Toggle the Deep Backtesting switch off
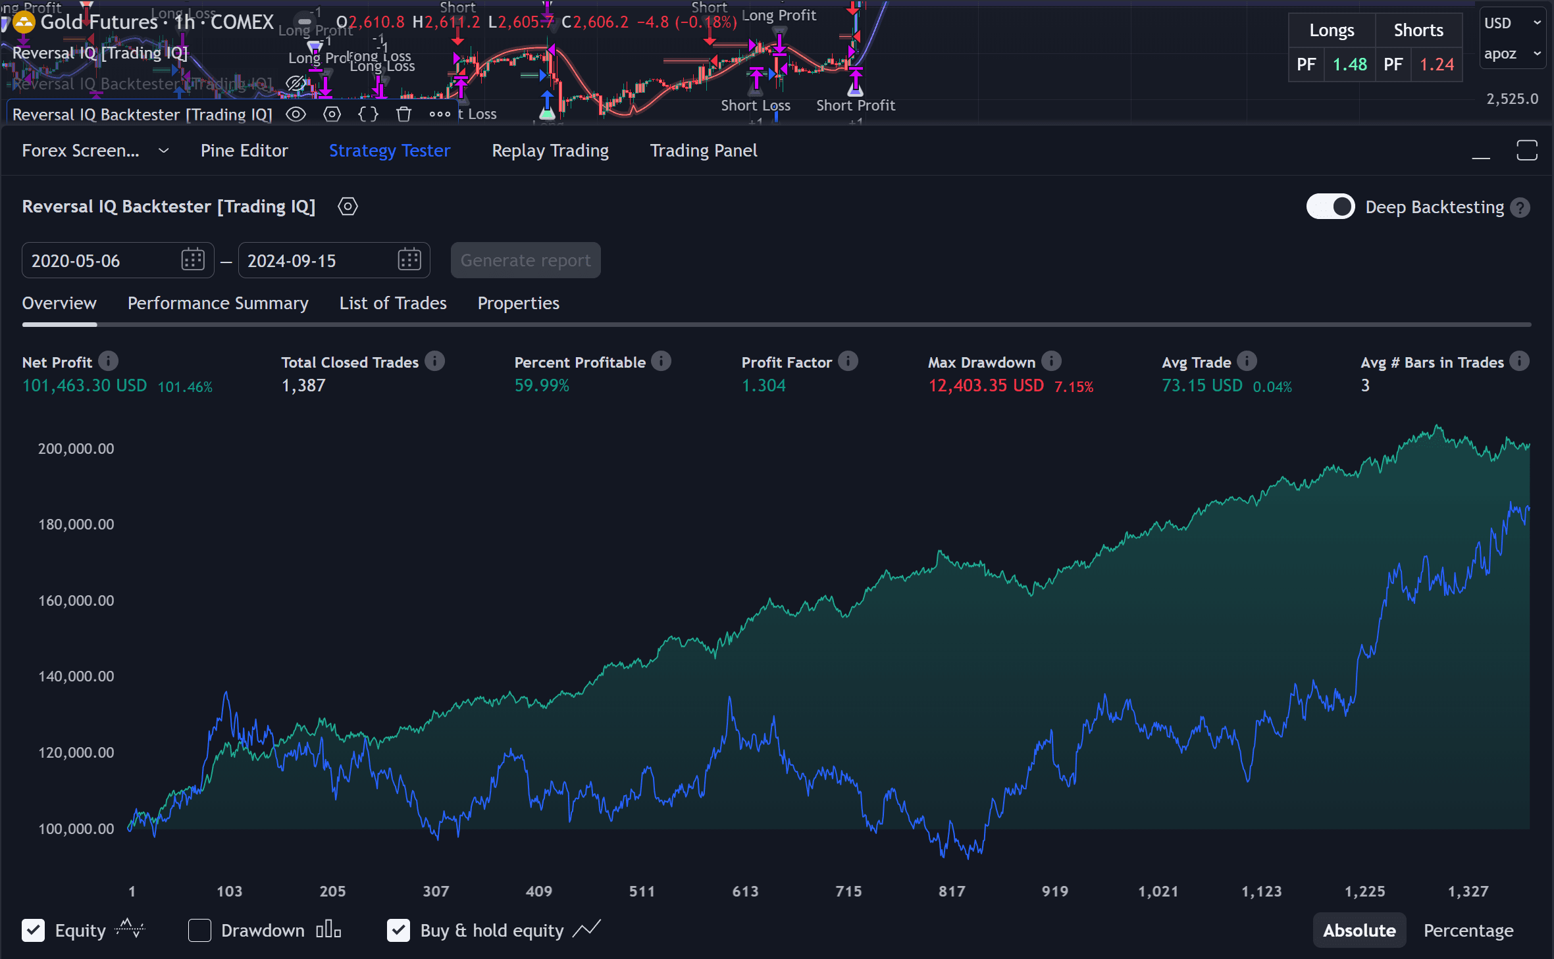1554x959 pixels. tap(1330, 207)
